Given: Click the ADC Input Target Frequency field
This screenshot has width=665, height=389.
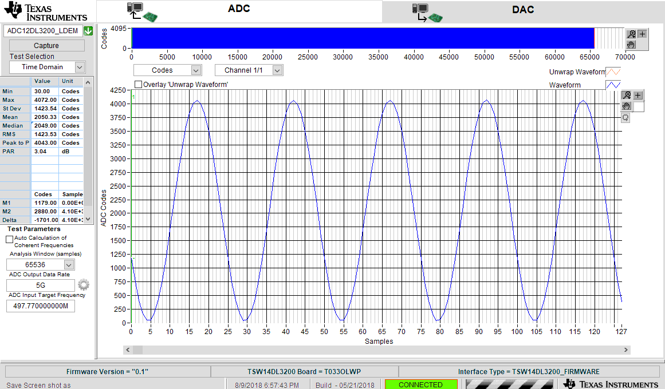Looking at the screenshot, I should click(x=40, y=306).
